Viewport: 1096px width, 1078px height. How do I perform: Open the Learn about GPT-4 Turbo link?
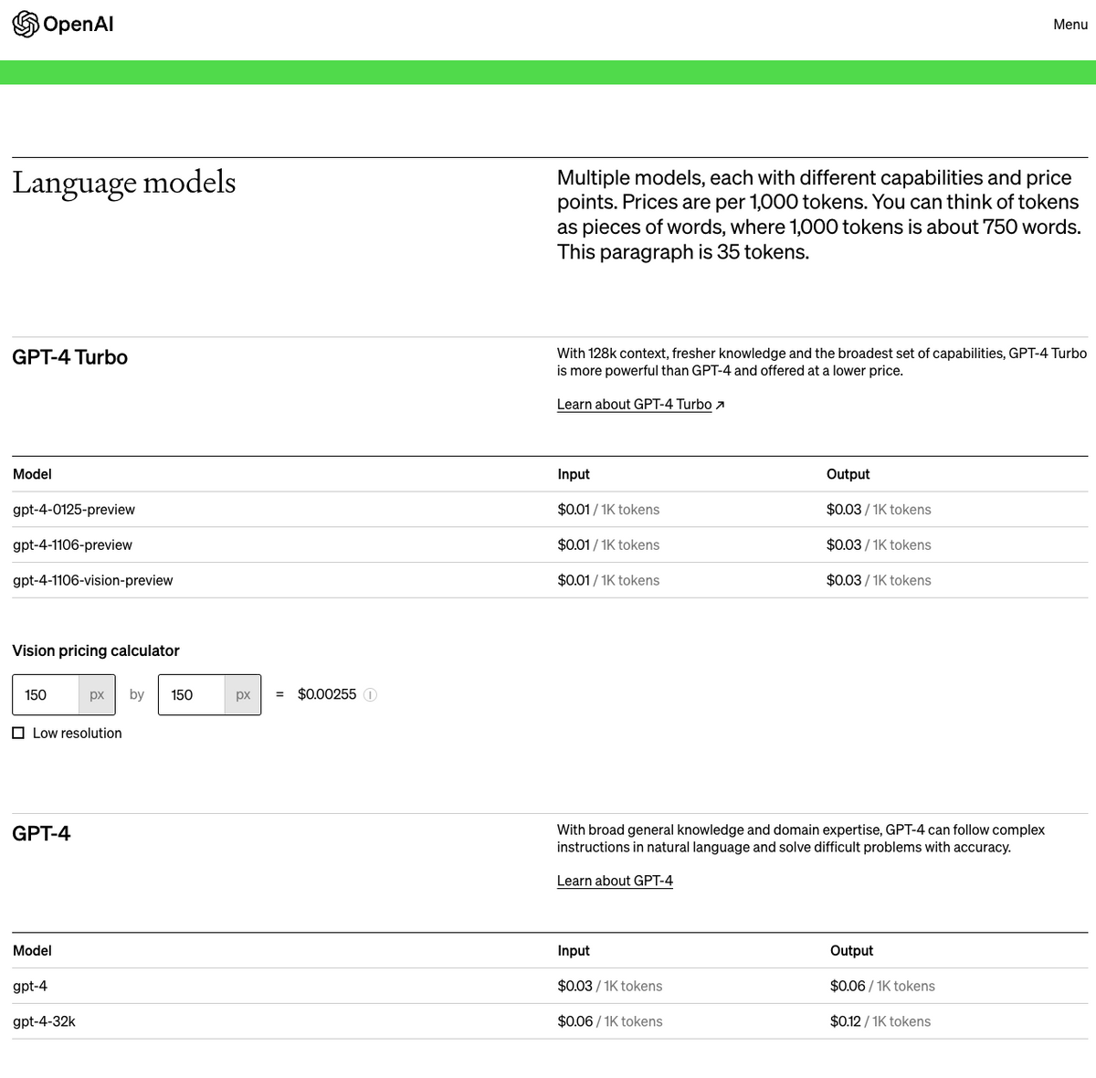coord(634,405)
